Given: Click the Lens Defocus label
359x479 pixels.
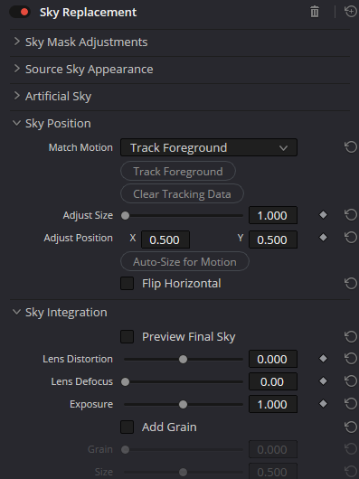Looking at the screenshot, I should (x=82, y=381).
